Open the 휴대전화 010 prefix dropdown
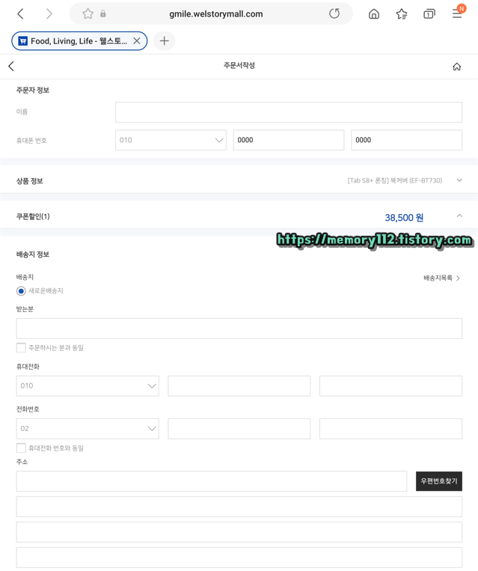Screen dimensions: 478x571 coord(88,385)
